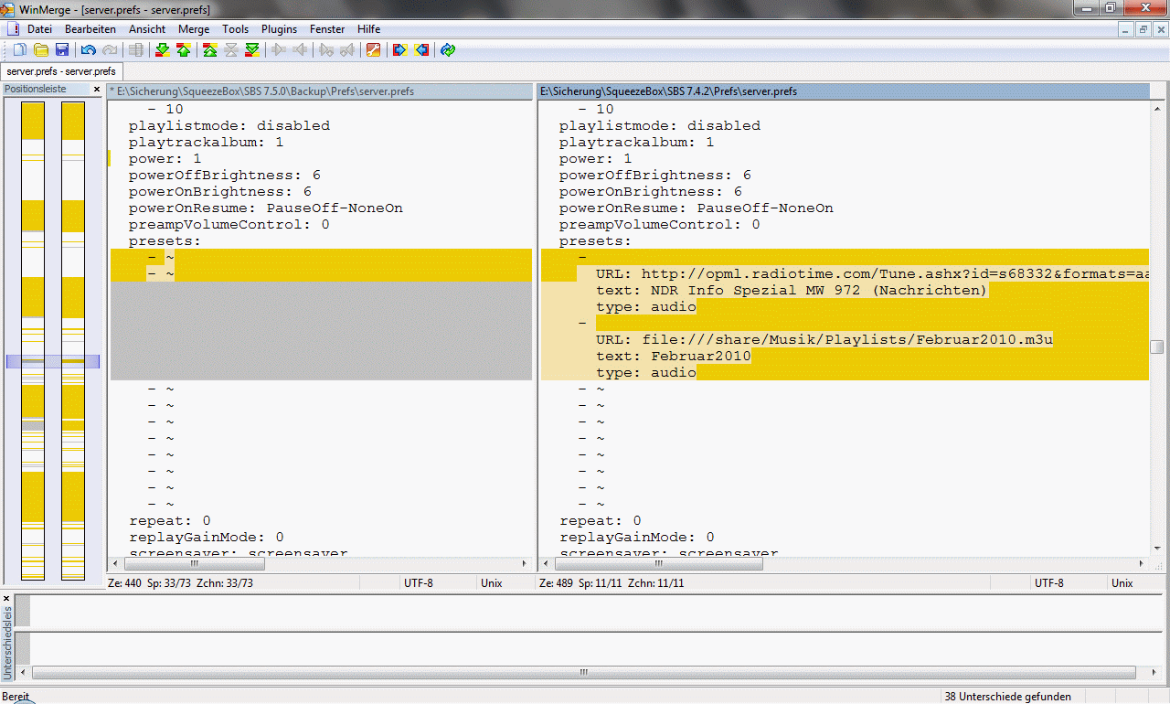
Task: Go to first difference icon
Action: tap(210, 50)
